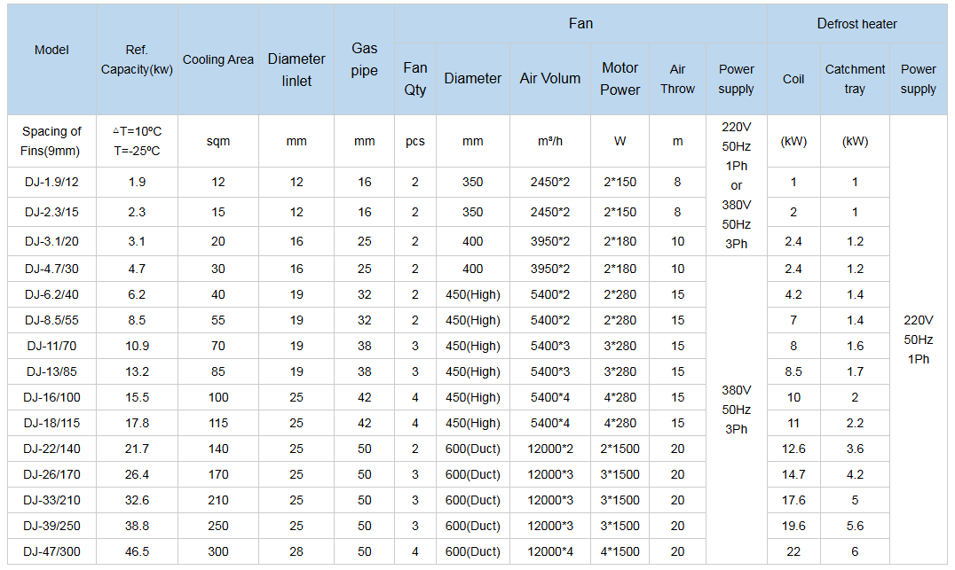The height and width of the screenshot is (570, 955).
Task: Select the DJ-1.9/12 model cell
Action: pyautogui.click(x=51, y=182)
